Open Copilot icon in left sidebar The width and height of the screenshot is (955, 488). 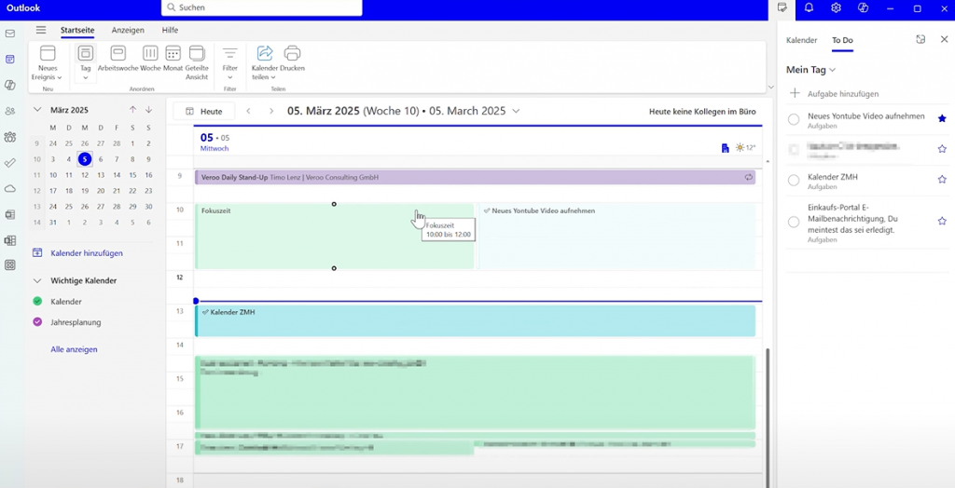click(x=9, y=85)
